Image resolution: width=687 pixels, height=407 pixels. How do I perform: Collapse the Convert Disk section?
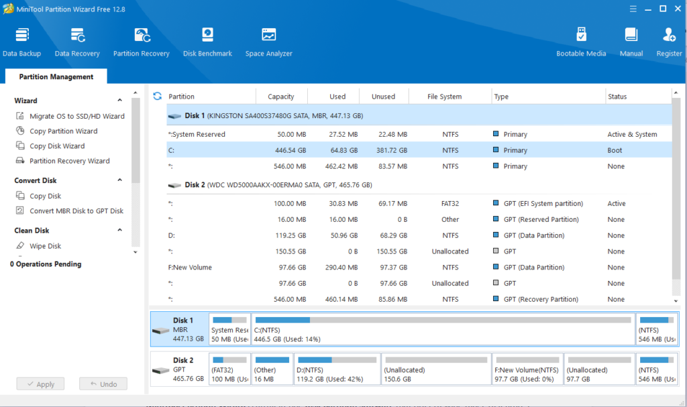pos(119,180)
